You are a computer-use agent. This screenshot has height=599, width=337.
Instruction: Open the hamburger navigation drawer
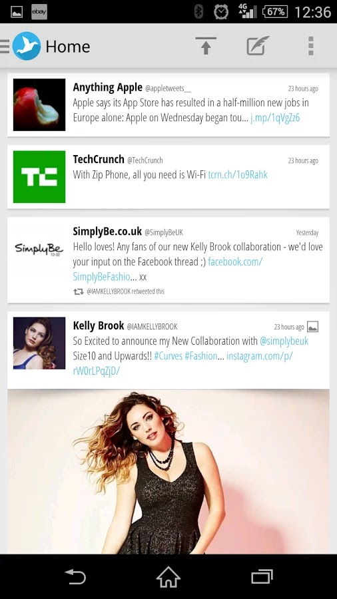point(5,46)
